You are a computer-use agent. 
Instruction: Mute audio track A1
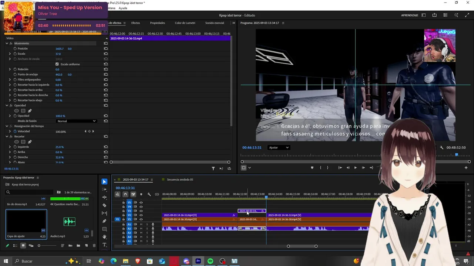[x=141, y=224]
